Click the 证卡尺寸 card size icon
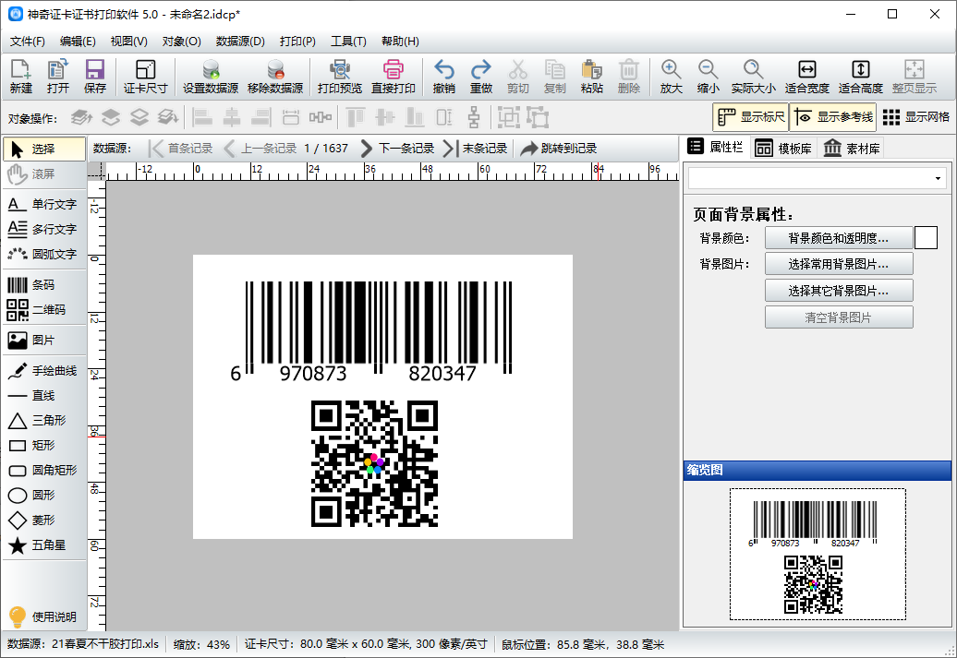 145,77
